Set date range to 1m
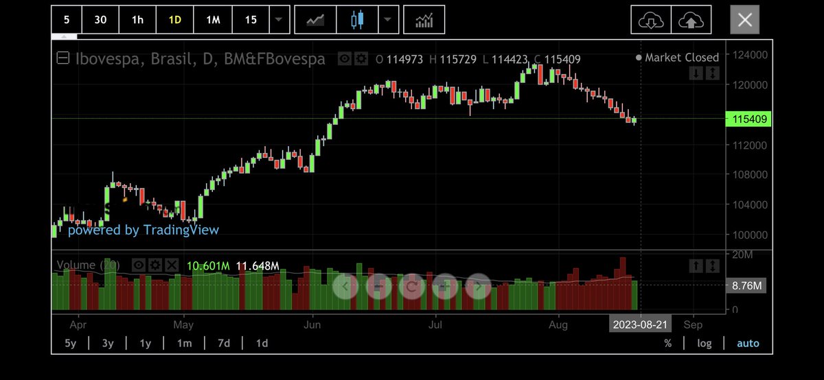 [184, 343]
